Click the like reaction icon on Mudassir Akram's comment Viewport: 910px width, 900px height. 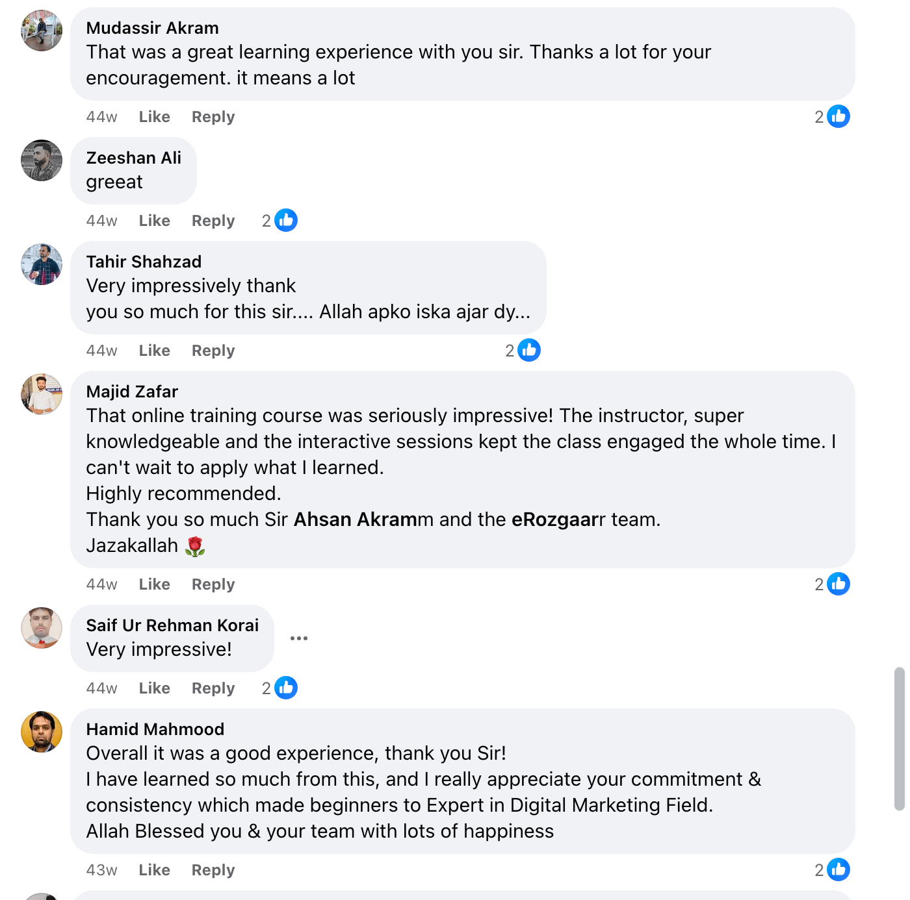click(838, 116)
